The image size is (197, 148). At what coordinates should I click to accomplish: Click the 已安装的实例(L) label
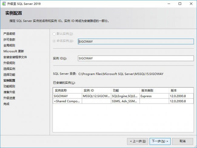click(x=64, y=83)
